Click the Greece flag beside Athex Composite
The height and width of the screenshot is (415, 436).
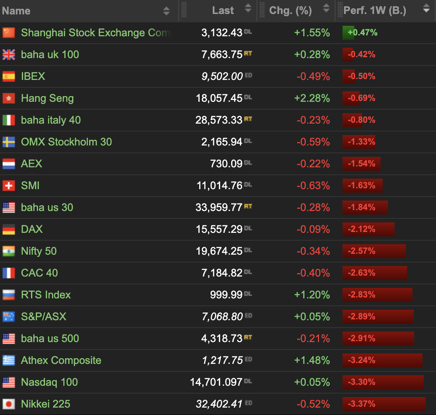tap(9, 360)
